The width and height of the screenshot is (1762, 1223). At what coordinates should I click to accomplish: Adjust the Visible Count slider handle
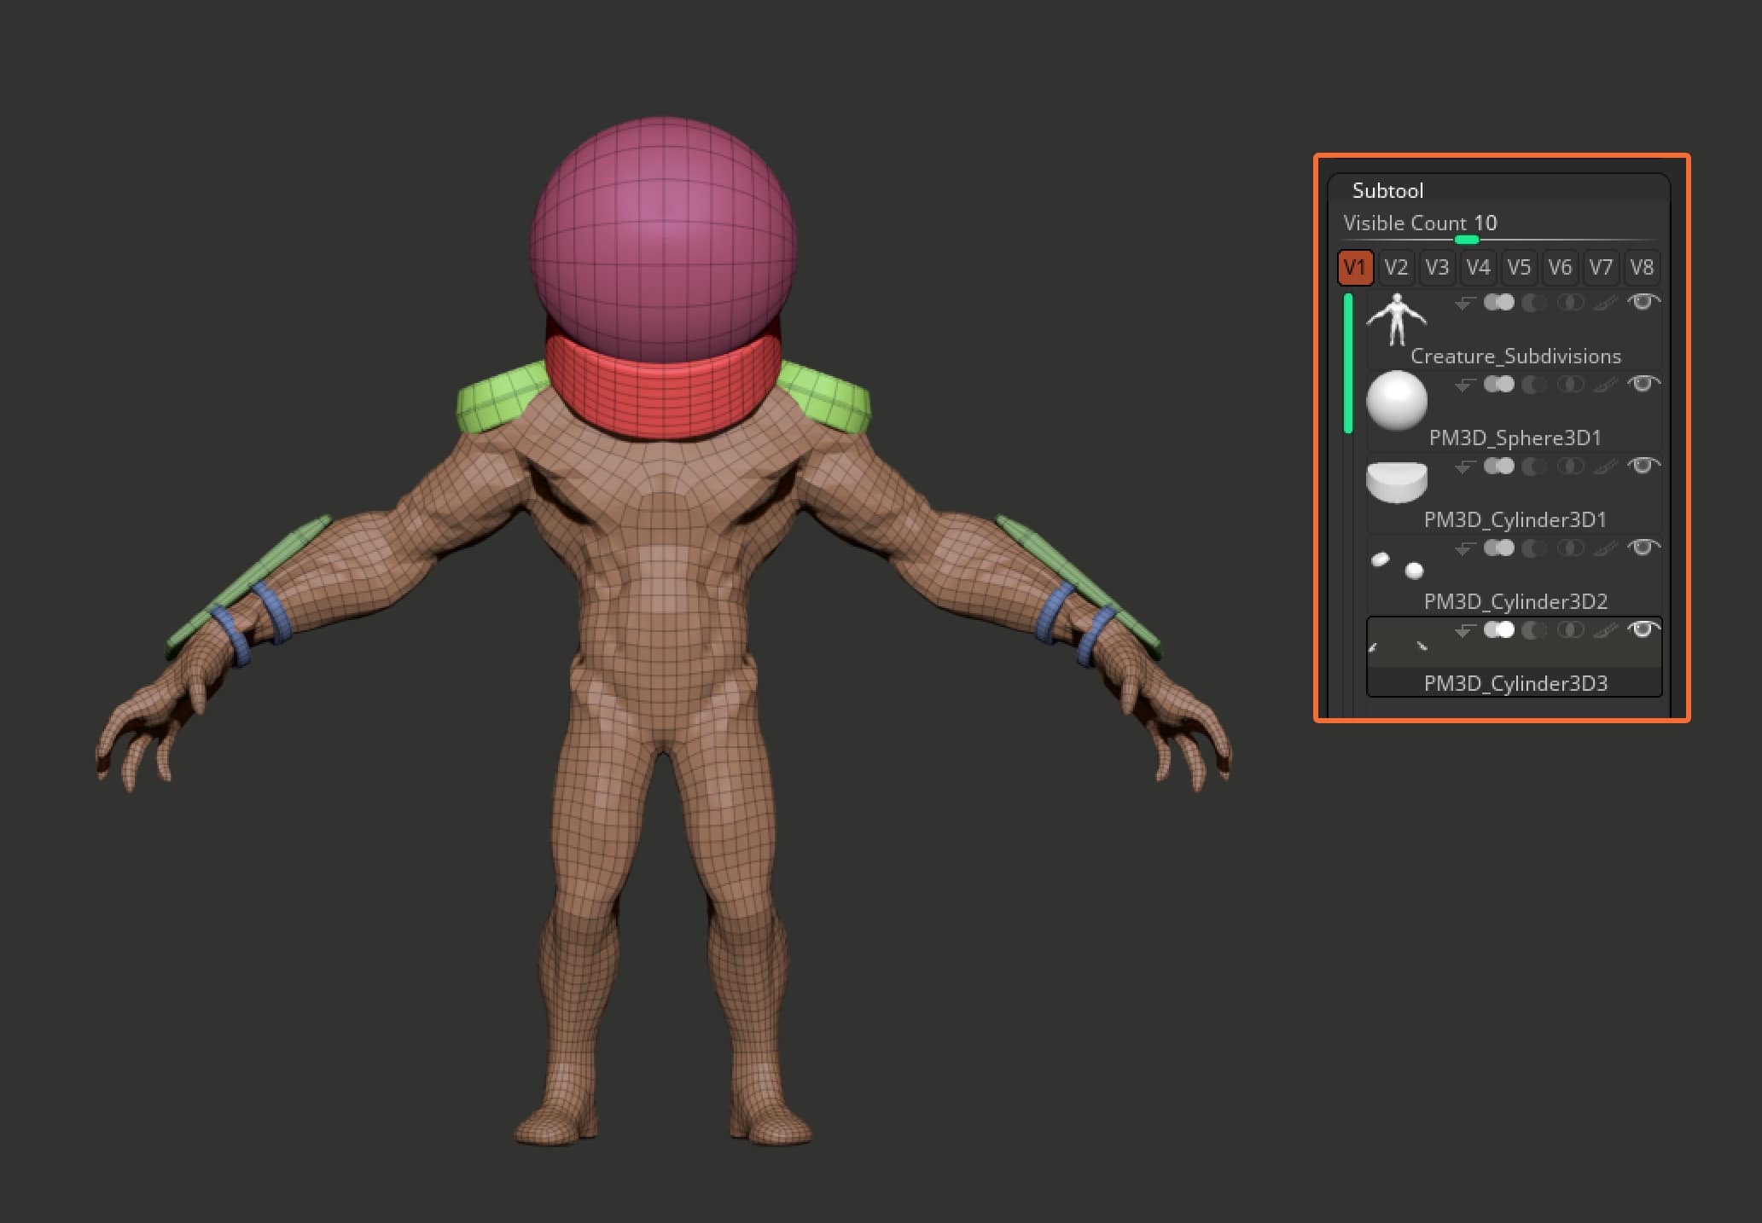coord(1466,240)
